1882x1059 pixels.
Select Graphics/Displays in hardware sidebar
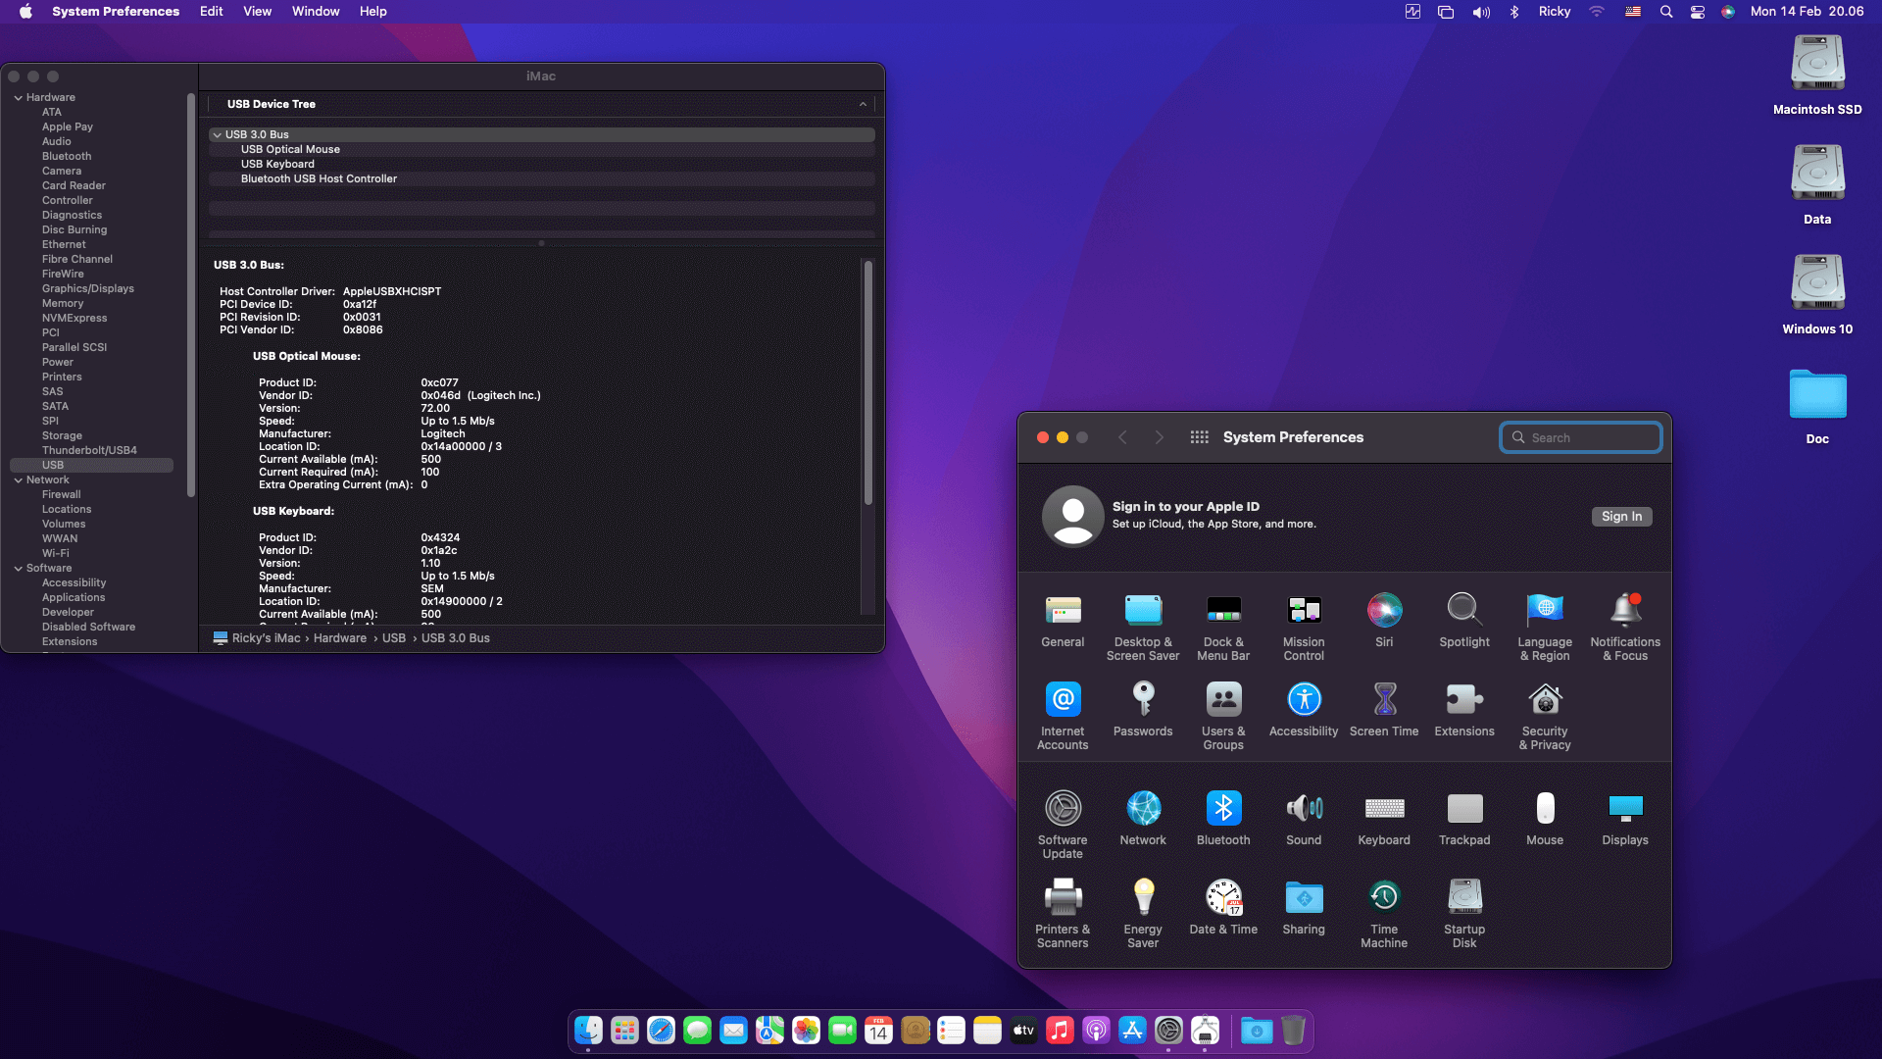tap(88, 289)
